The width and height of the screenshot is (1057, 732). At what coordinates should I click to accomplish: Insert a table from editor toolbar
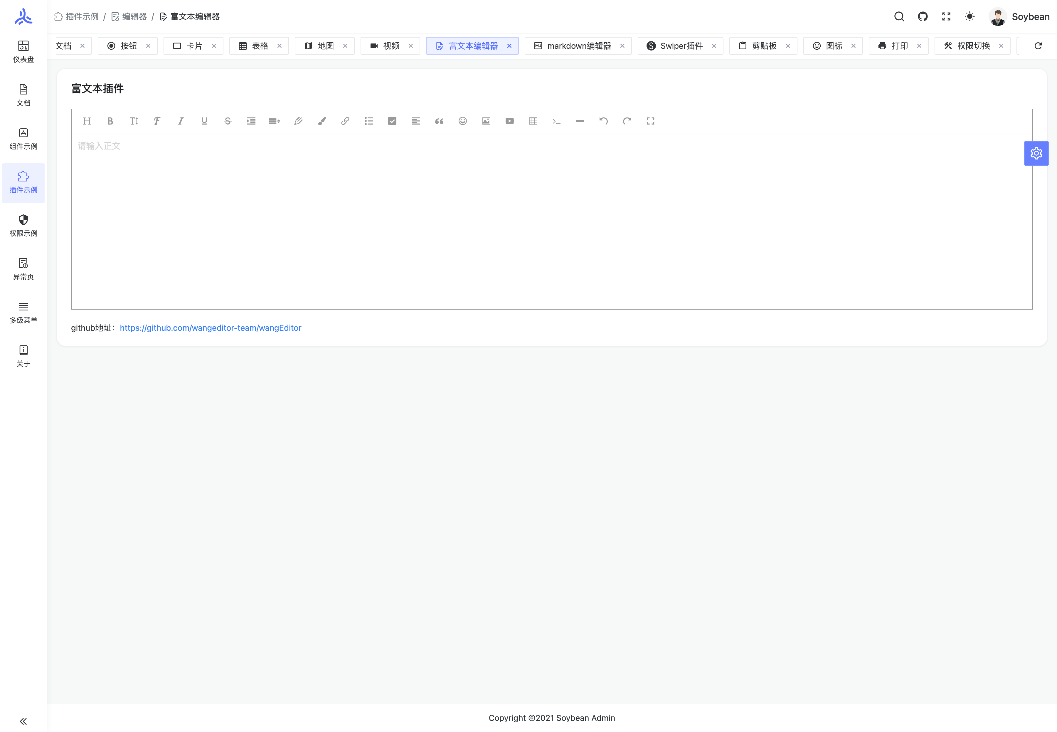(x=533, y=121)
